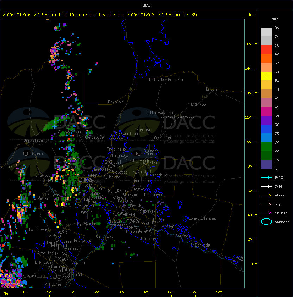This screenshot has width=293, height=297.
Task: Click the L_Asuncion label
Action: 160,138
